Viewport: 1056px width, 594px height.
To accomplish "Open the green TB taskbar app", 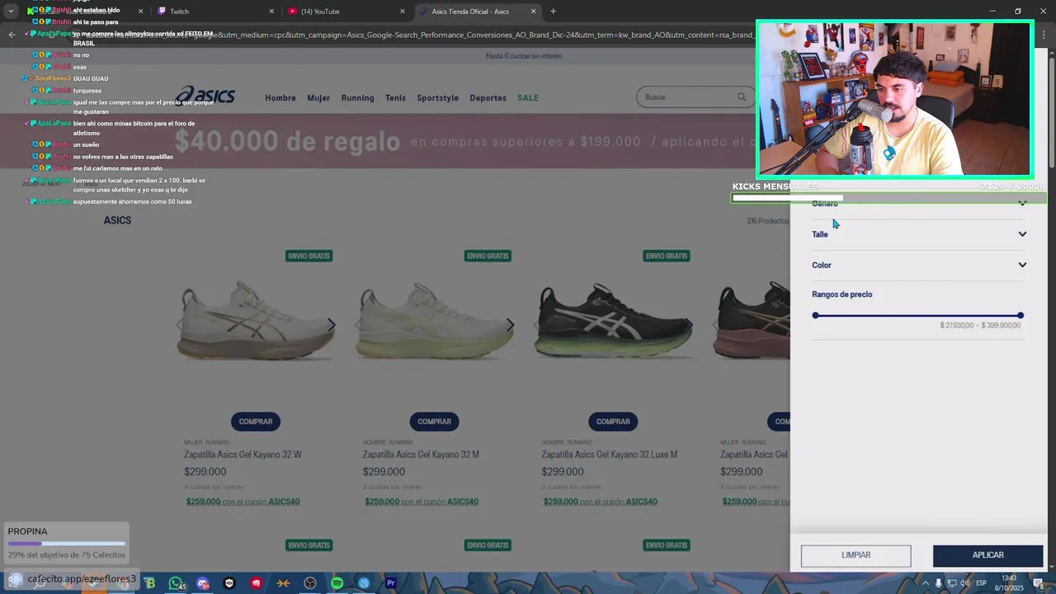I will pos(149,583).
